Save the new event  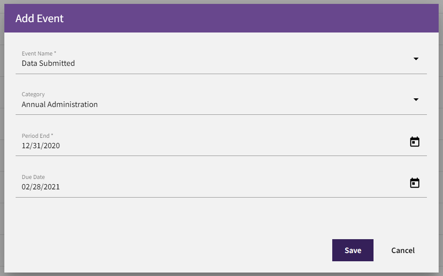pos(353,250)
